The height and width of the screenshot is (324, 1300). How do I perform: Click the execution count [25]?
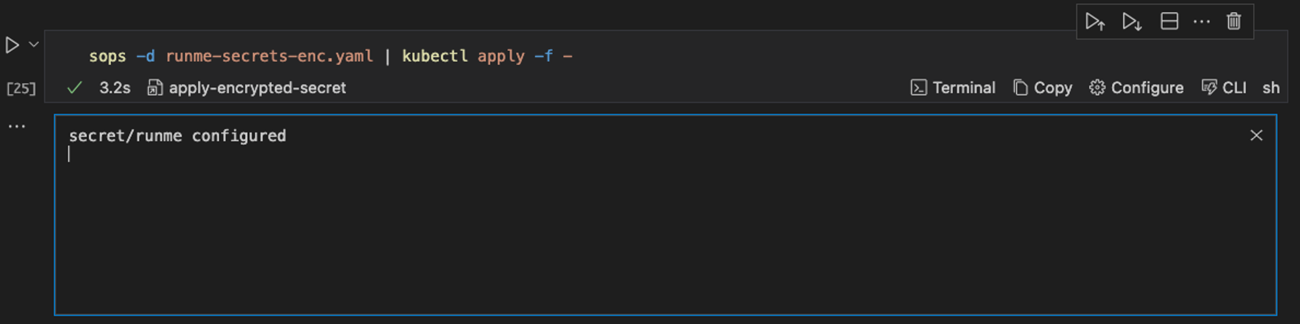point(21,88)
